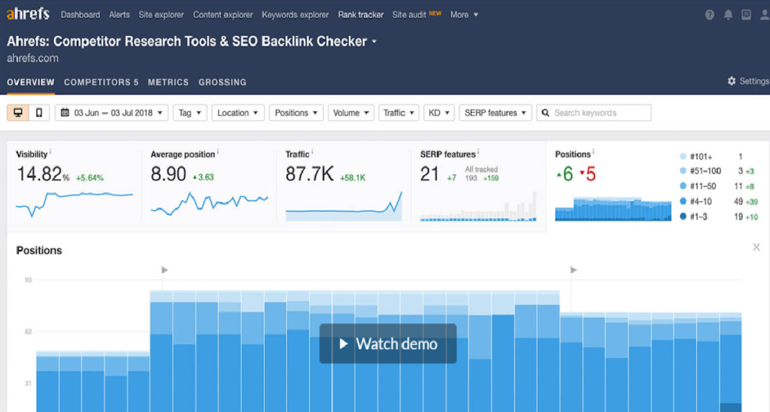
Task: Expand the project title dropdown arrow
Action: click(374, 41)
